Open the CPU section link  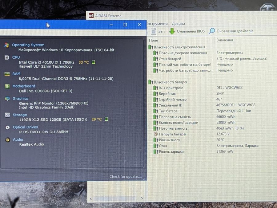pos(16,57)
